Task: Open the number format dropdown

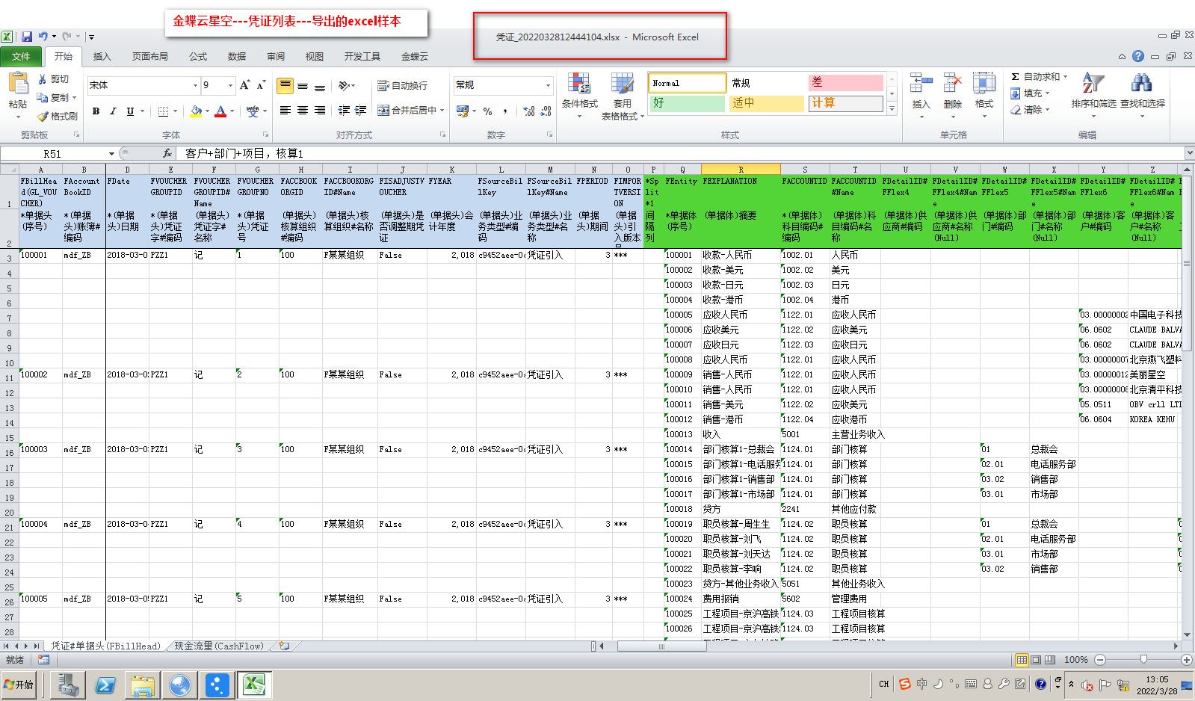Action: pyautogui.click(x=548, y=85)
